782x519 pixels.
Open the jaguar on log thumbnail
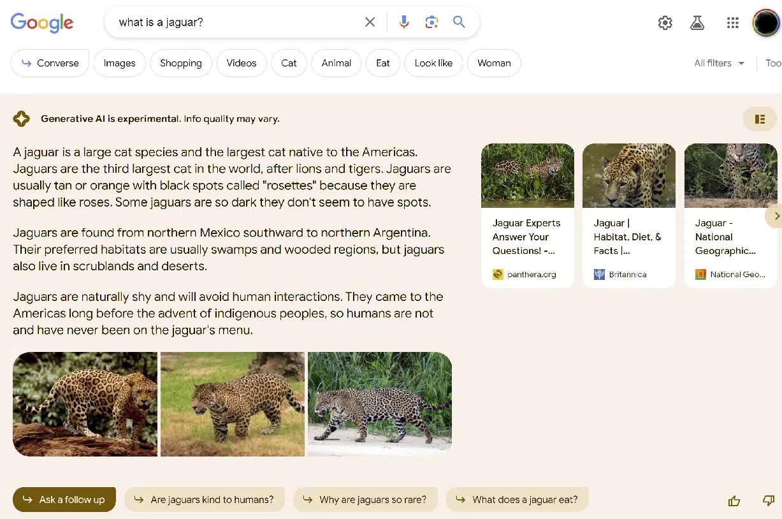[85, 404]
